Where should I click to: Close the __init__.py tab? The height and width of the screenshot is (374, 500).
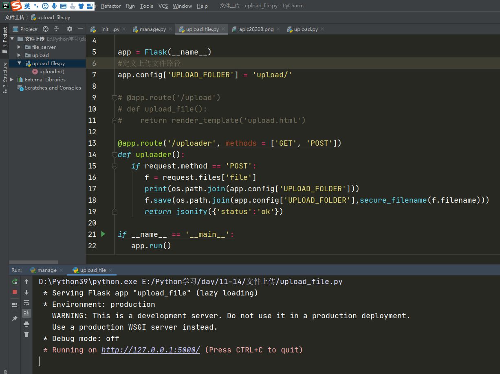click(x=123, y=29)
